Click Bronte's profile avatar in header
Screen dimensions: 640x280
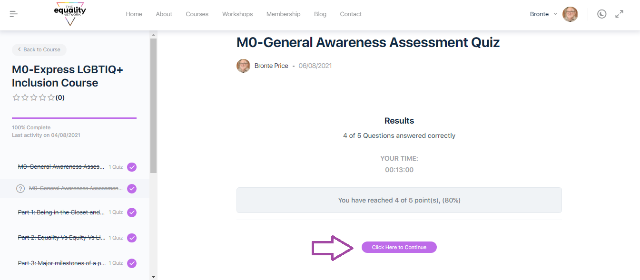point(570,14)
